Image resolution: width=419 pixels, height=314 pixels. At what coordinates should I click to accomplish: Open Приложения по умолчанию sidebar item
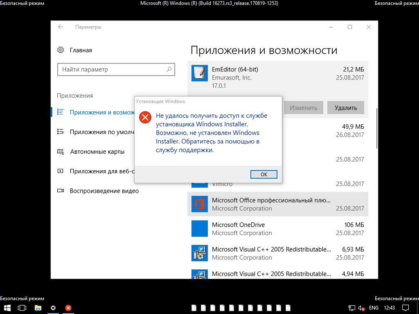[x=93, y=132]
